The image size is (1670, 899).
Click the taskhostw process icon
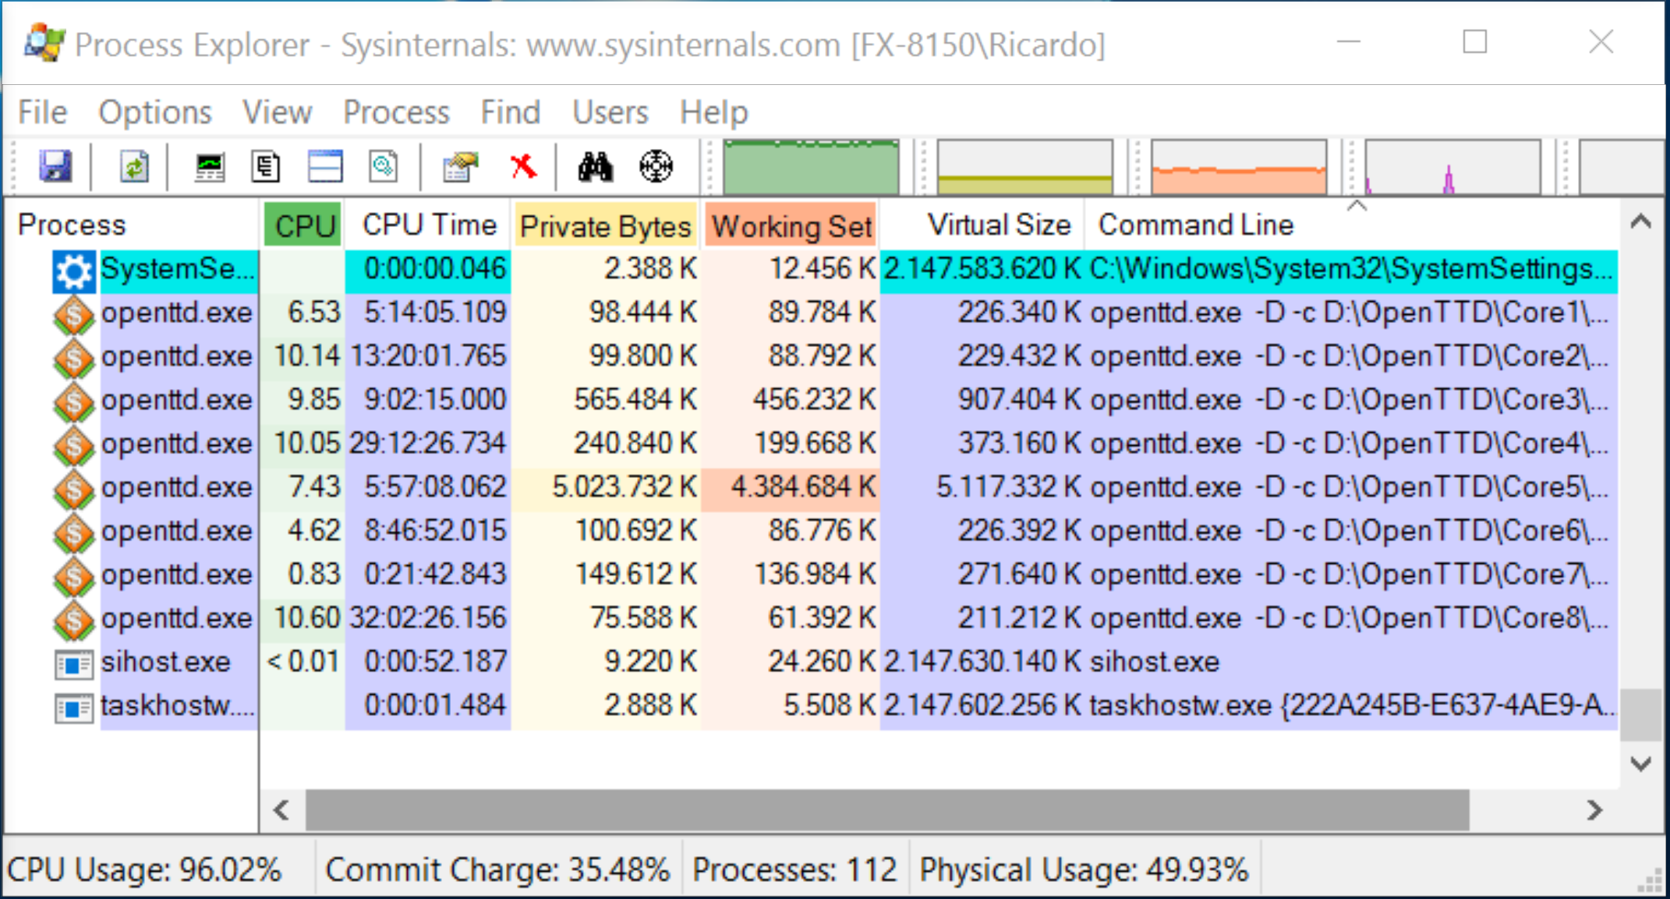coord(74,709)
